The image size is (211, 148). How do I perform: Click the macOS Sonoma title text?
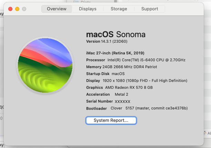pyautogui.click(x=116, y=34)
